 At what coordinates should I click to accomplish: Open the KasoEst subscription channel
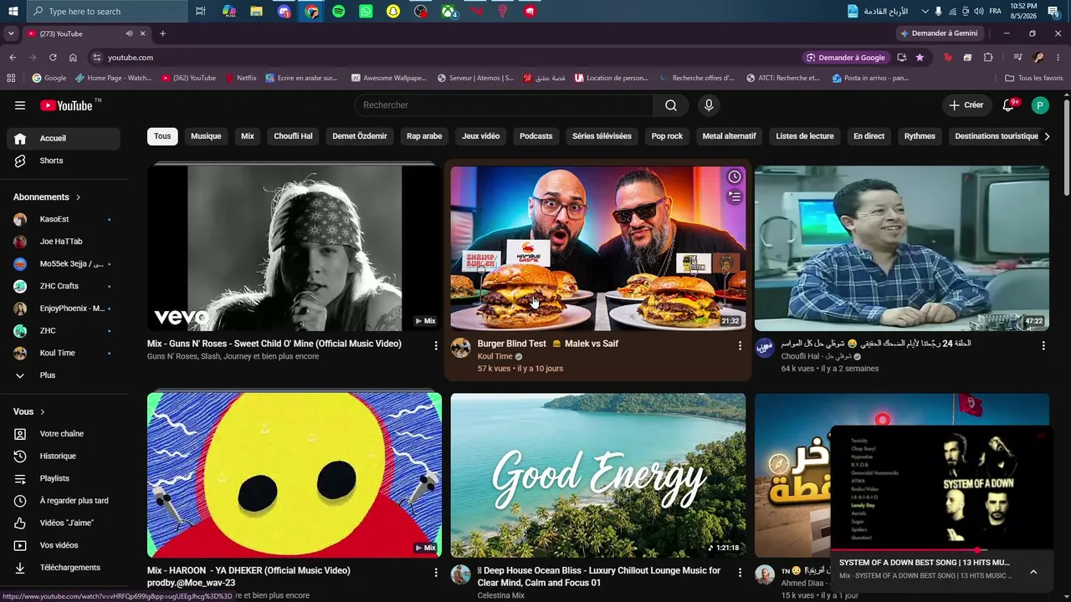[x=64, y=219]
